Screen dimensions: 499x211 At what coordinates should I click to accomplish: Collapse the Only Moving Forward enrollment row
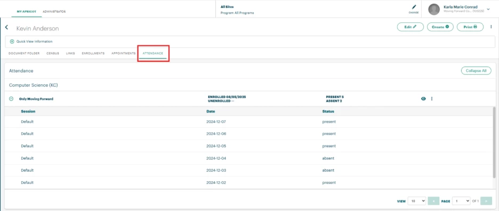tap(11, 99)
